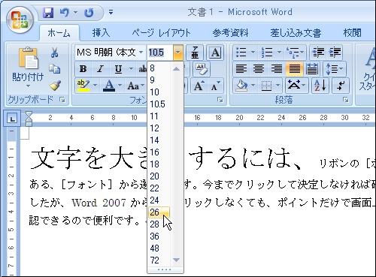Open the ページ レイアウト tab
The height and width of the screenshot is (277, 376).
162,33
